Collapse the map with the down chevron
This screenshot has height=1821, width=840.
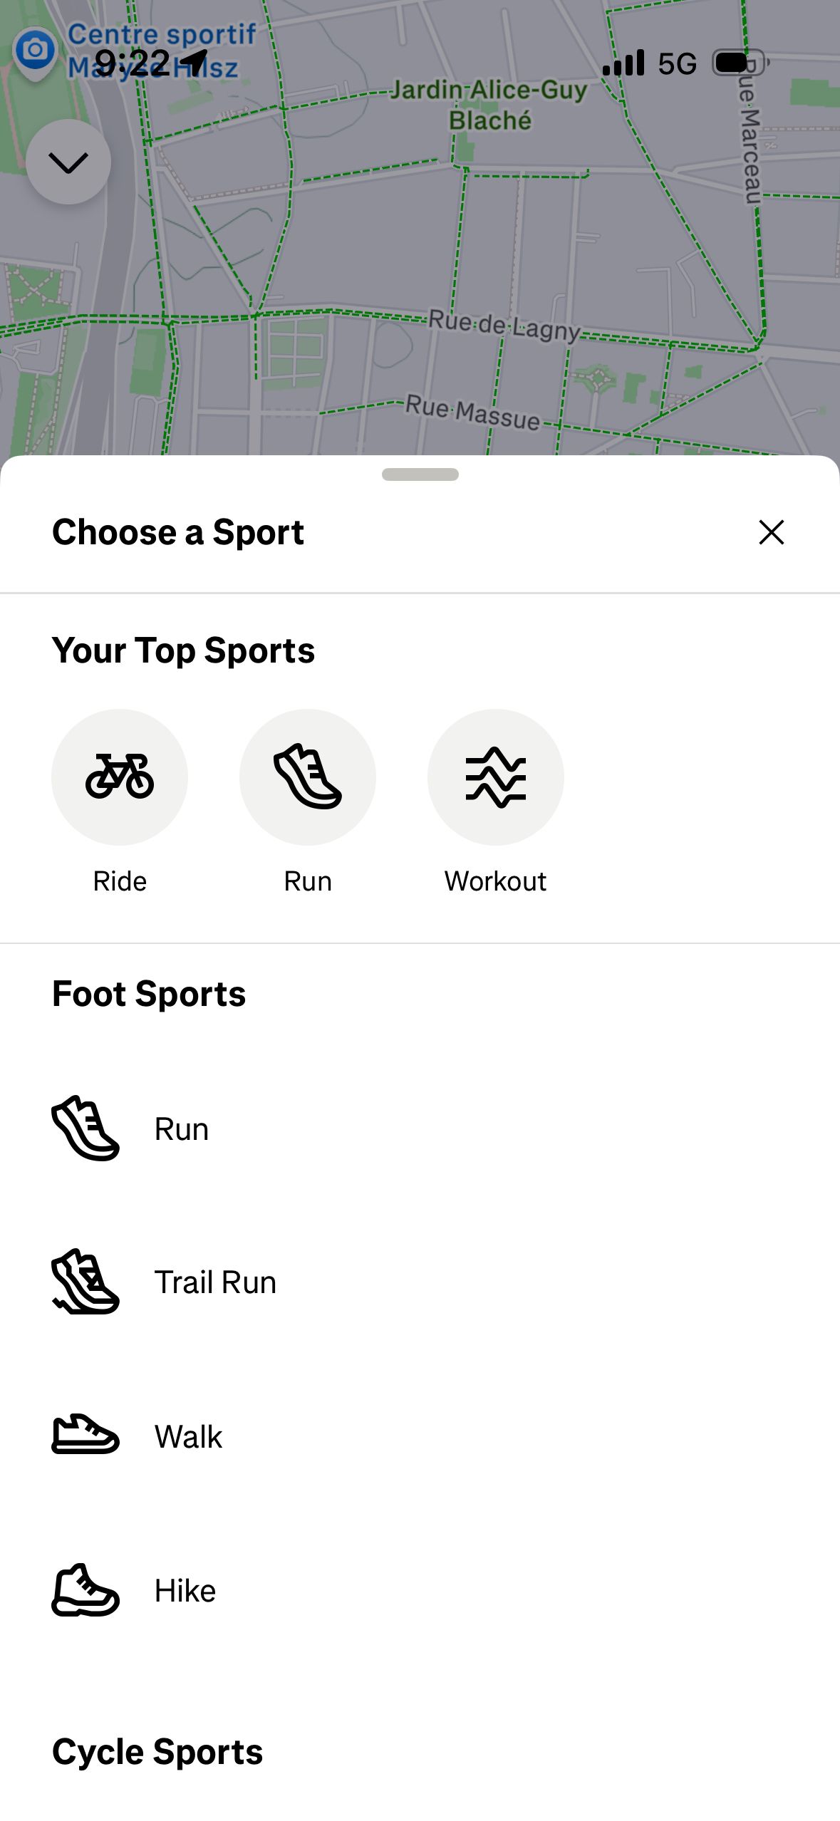pyautogui.click(x=68, y=162)
